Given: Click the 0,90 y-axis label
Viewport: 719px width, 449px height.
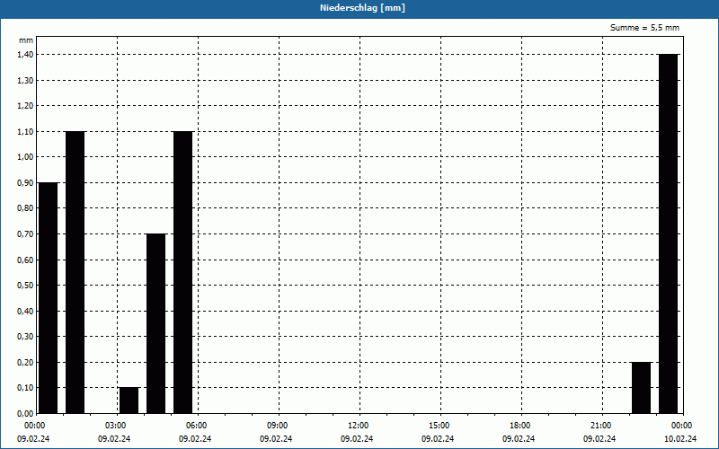Looking at the screenshot, I should coord(25,183).
